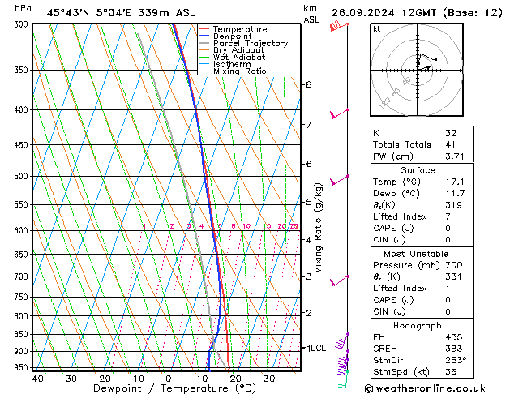
Task: Click the surface Dewp value 11.7
Action: tap(455, 194)
